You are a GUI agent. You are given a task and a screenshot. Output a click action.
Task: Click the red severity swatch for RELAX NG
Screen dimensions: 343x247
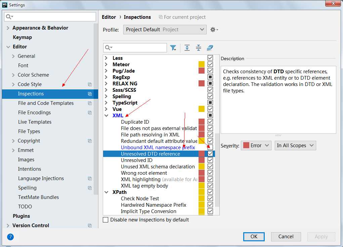click(x=202, y=83)
